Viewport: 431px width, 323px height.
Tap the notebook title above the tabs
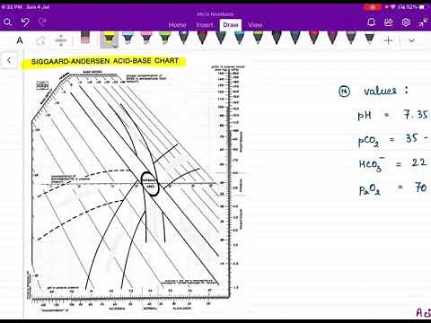(x=215, y=14)
